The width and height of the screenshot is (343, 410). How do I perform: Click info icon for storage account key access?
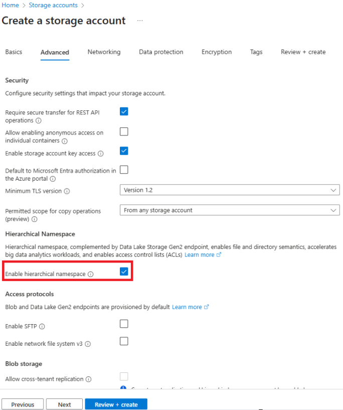[100, 154]
